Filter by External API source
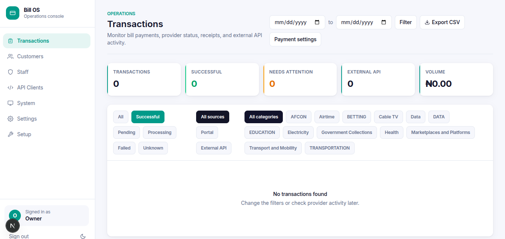505x239 pixels. pyautogui.click(x=214, y=148)
